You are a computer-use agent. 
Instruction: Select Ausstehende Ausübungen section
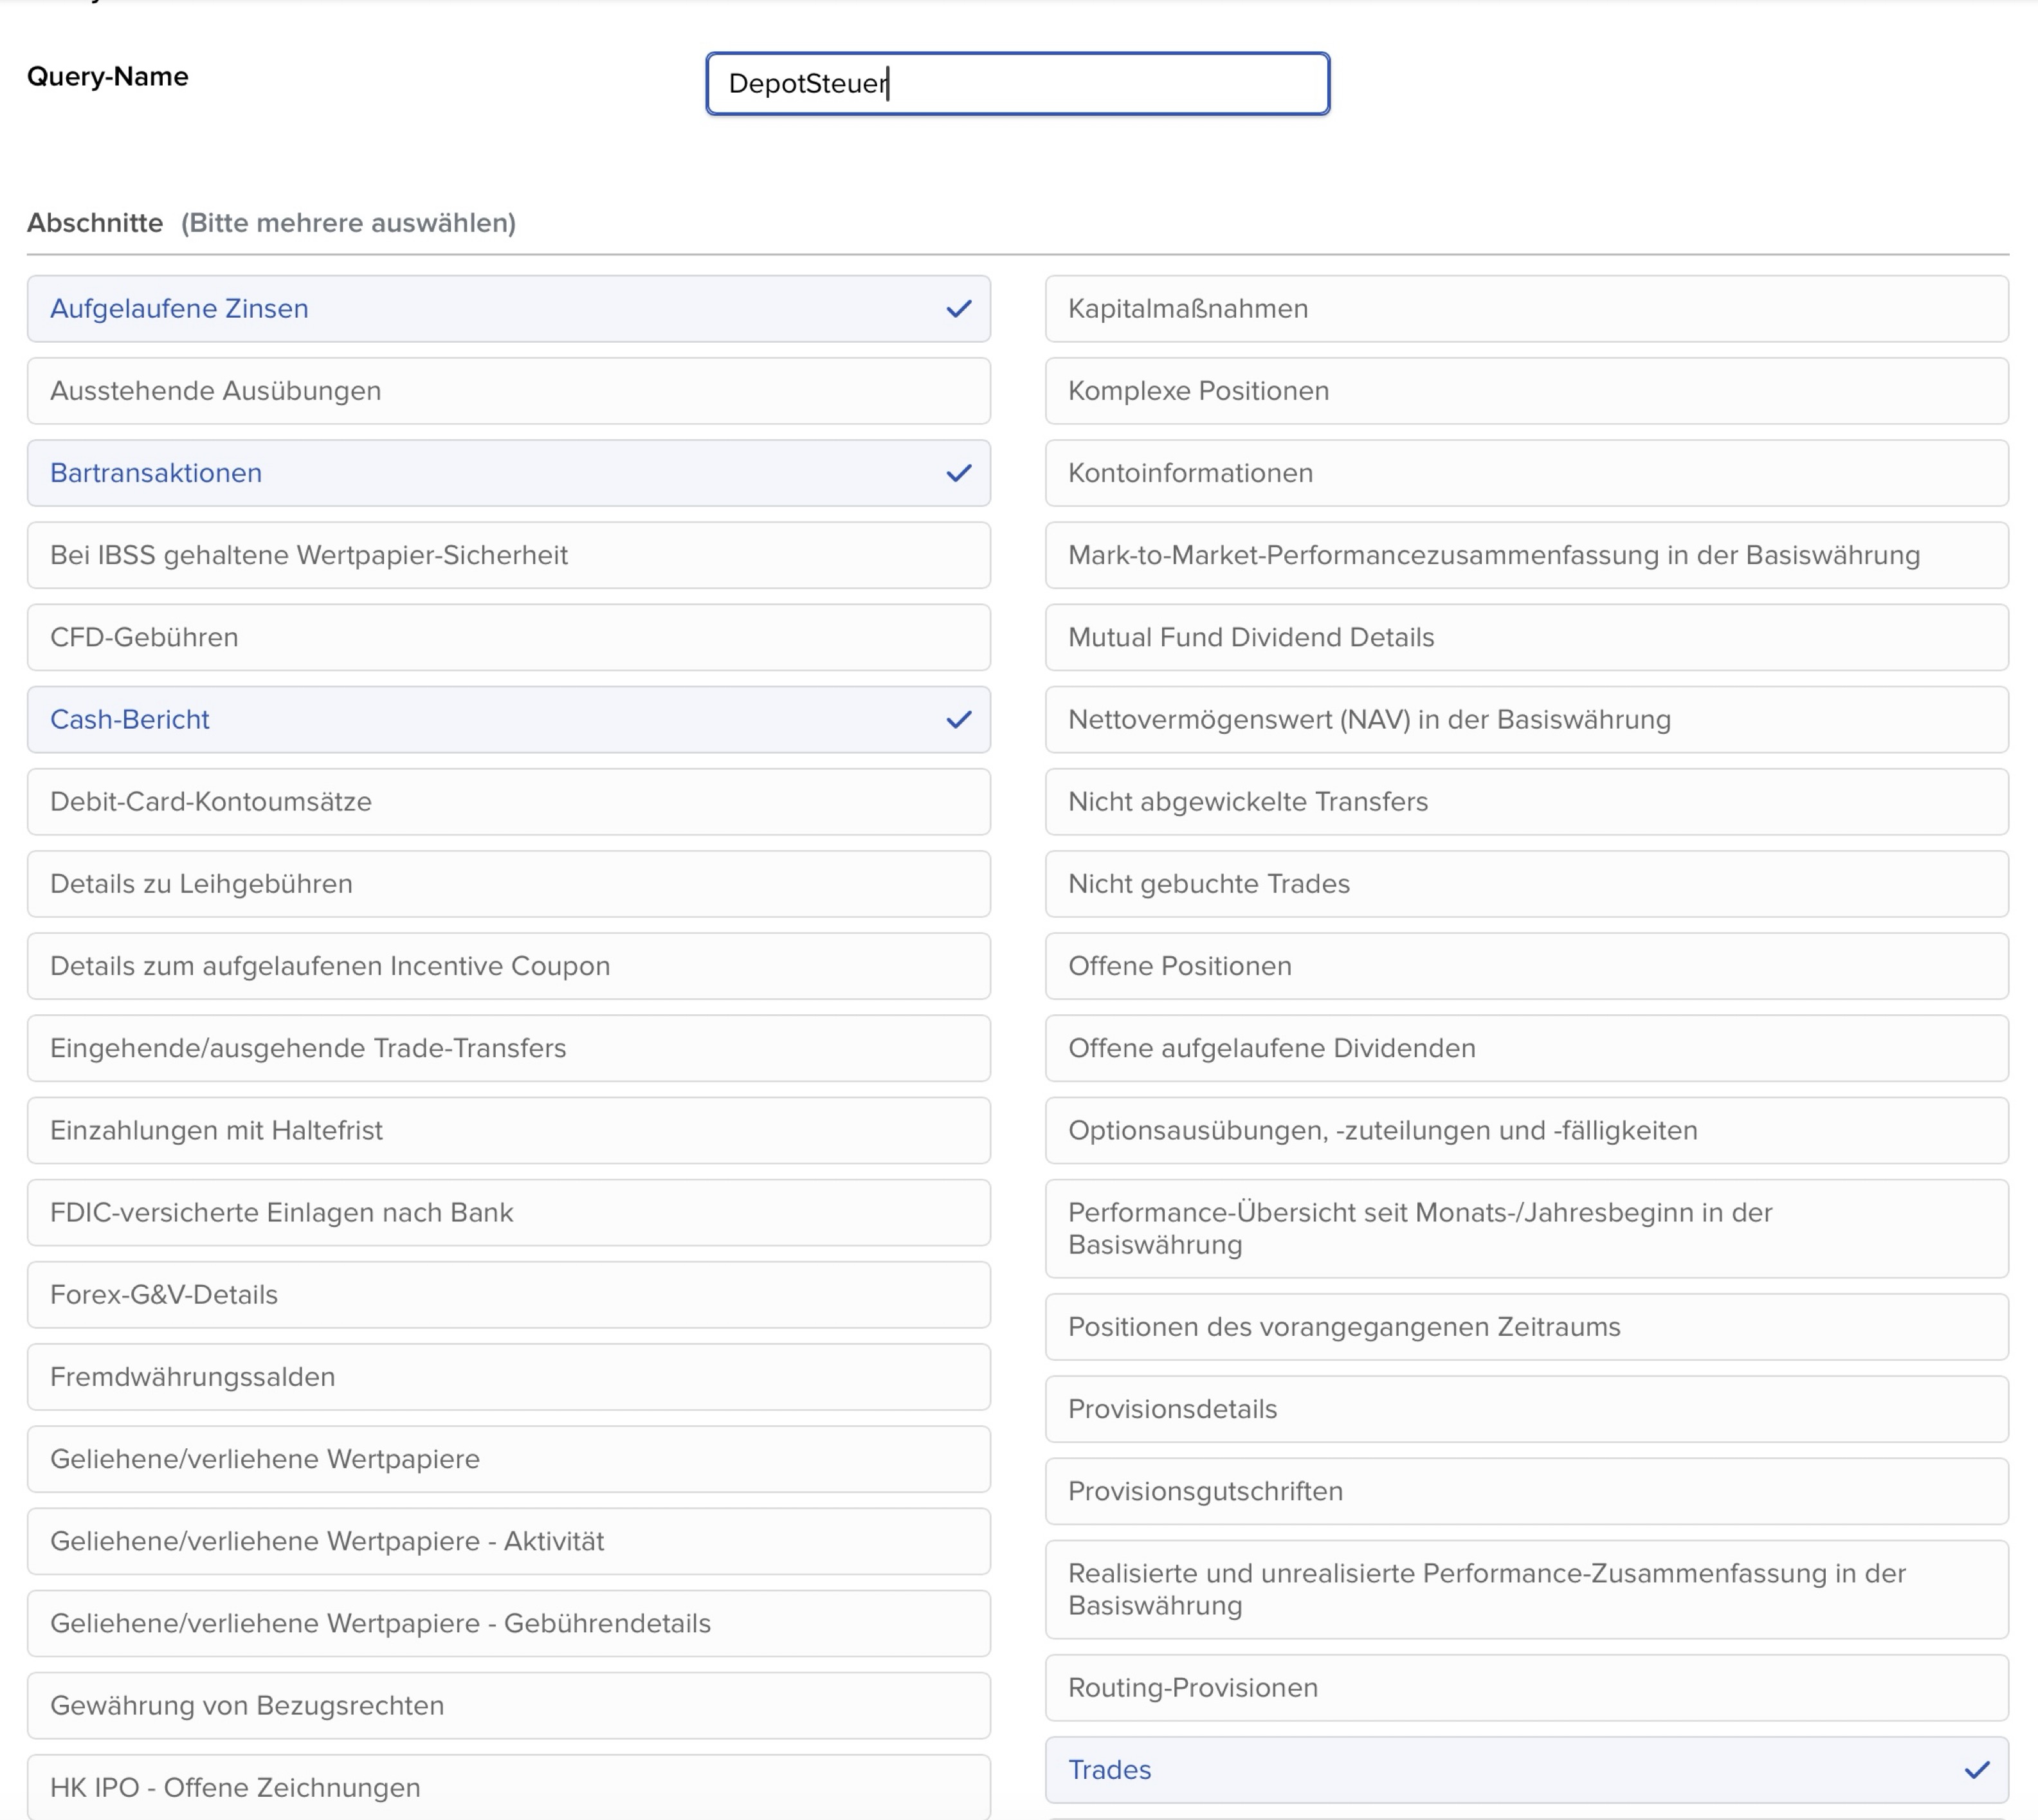click(508, 391)
